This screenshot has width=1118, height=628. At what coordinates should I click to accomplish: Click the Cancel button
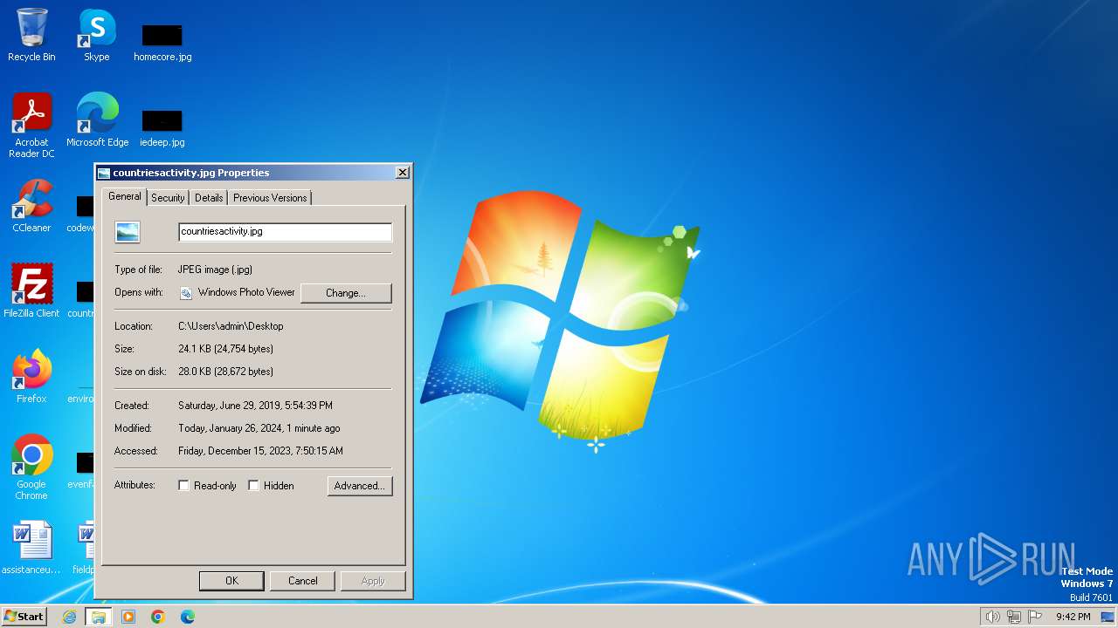click(303, 581)
